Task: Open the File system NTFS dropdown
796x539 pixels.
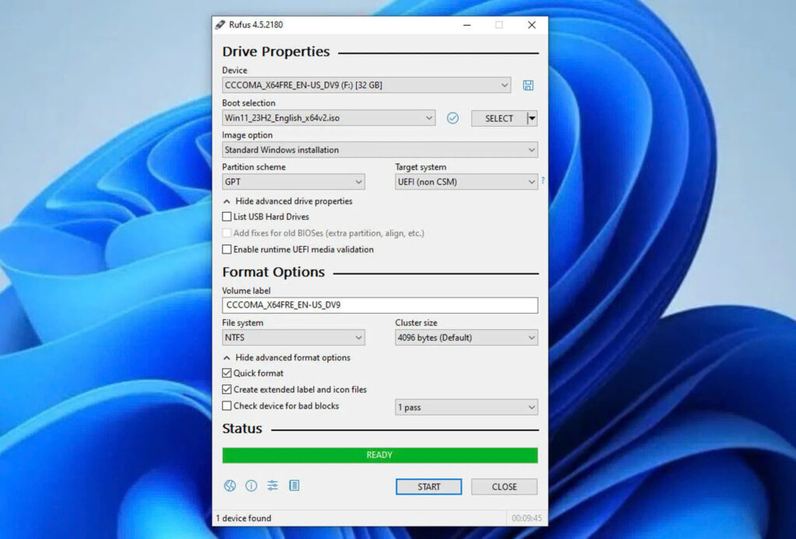Action: pos(293,338)
